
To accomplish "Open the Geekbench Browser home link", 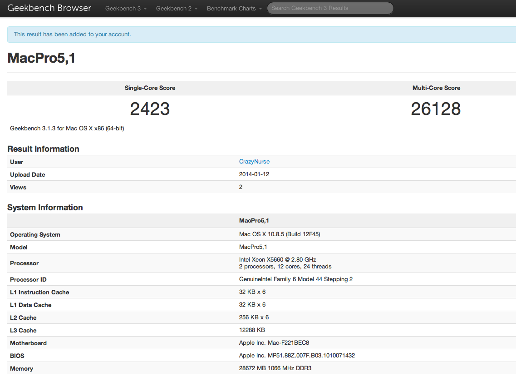I will tap(49, 8).
